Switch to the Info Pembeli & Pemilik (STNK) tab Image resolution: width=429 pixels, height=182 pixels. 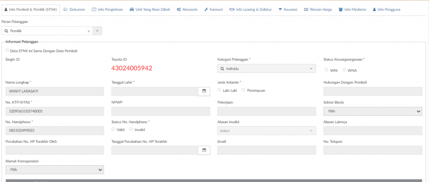coord(31,10)
